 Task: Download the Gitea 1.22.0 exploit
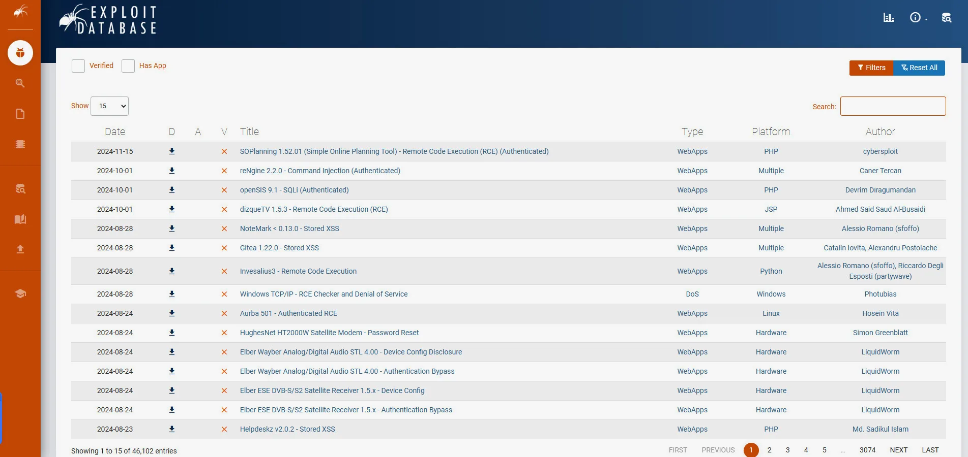[x=172, y=248]
